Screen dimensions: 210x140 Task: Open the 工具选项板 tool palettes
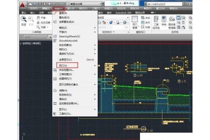[x=156, y=22]
